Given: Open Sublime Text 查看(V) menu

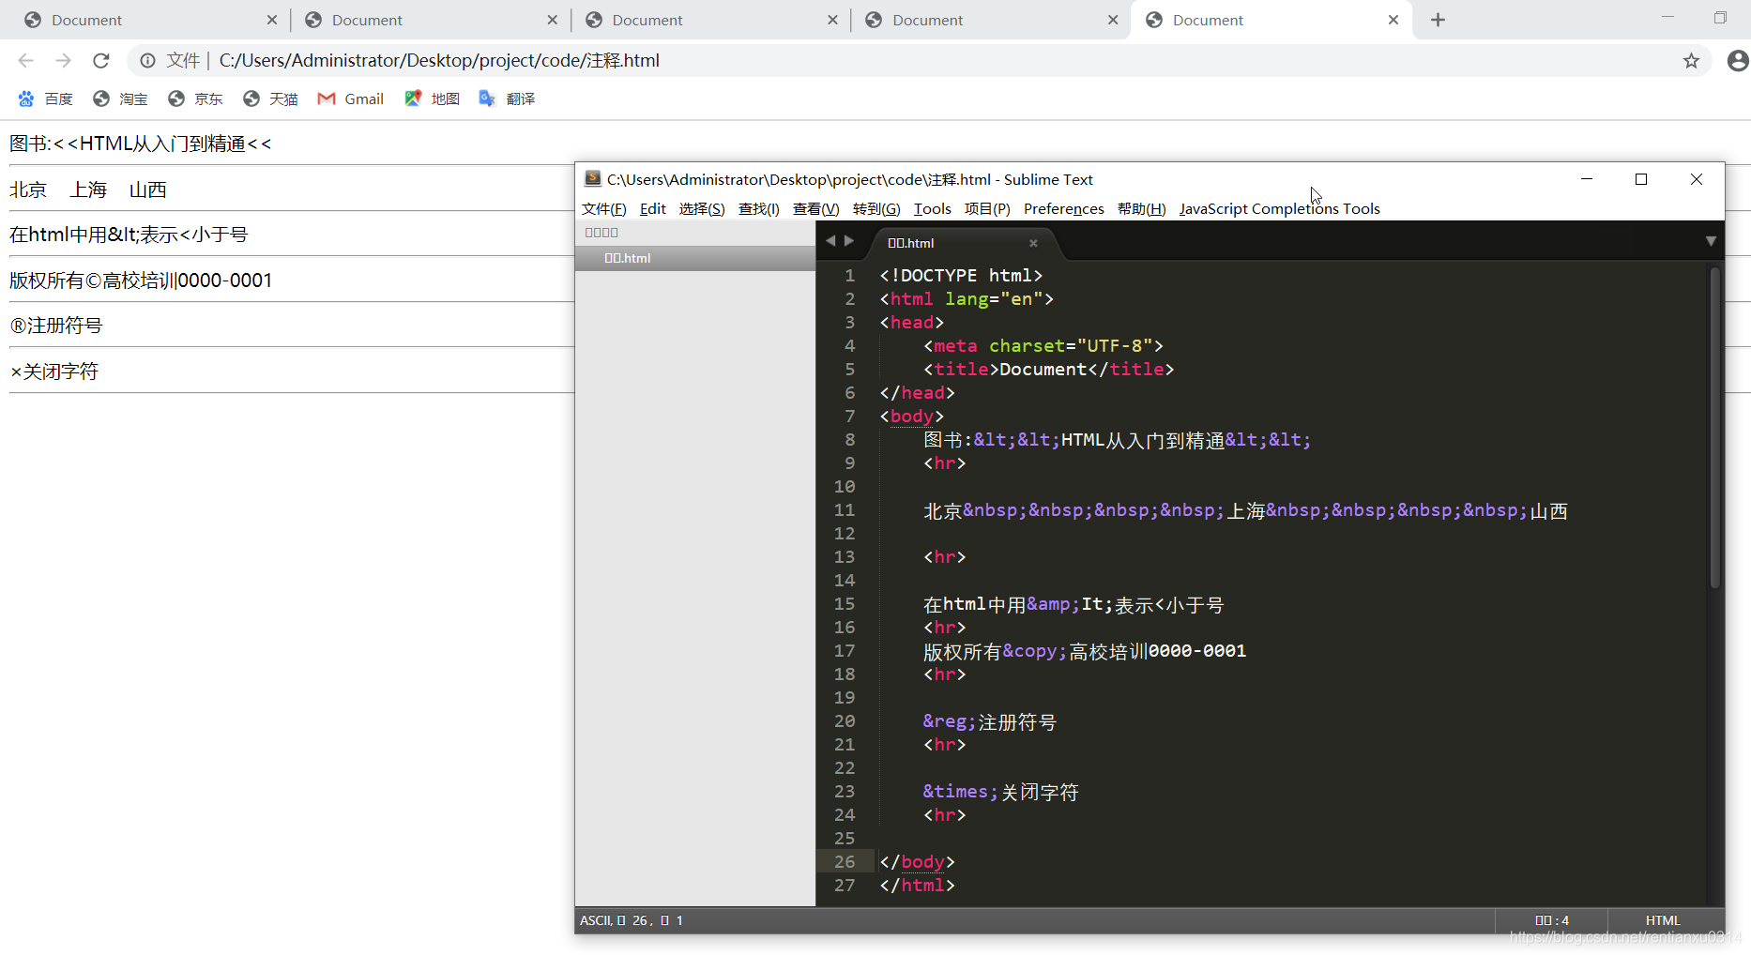Looking at the screenshot, I should (815, 208).
